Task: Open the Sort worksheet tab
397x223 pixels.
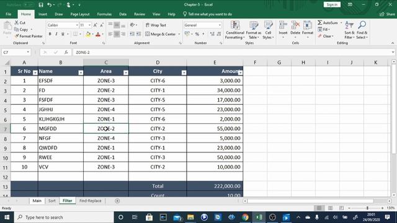Action: point(51,201)
